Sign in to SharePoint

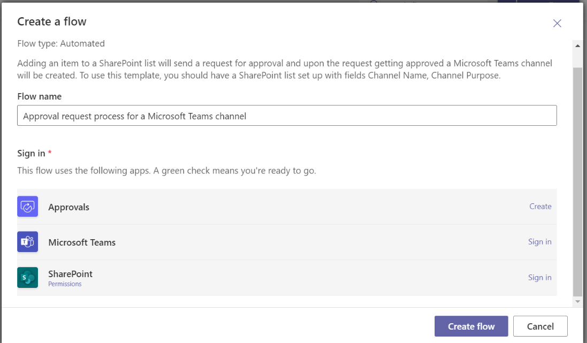pyautogui.click(x=539, y=277)
